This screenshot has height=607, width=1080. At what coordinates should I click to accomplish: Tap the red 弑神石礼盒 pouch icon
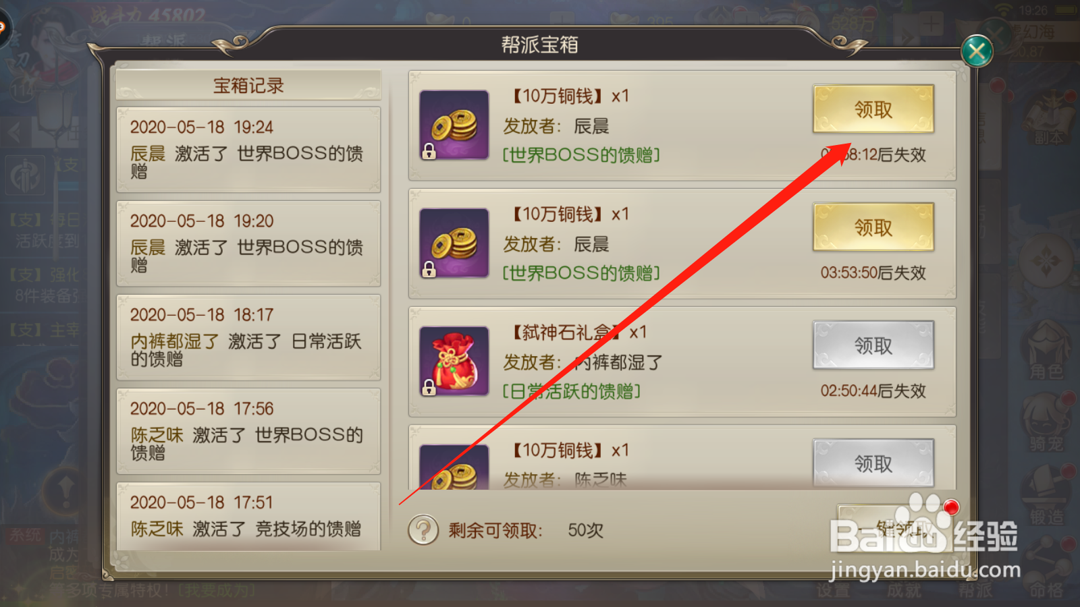coord(454,362)
